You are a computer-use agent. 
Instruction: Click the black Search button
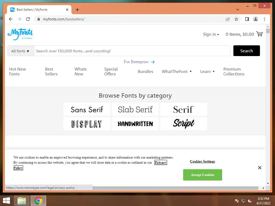click(x=247, y=51)
